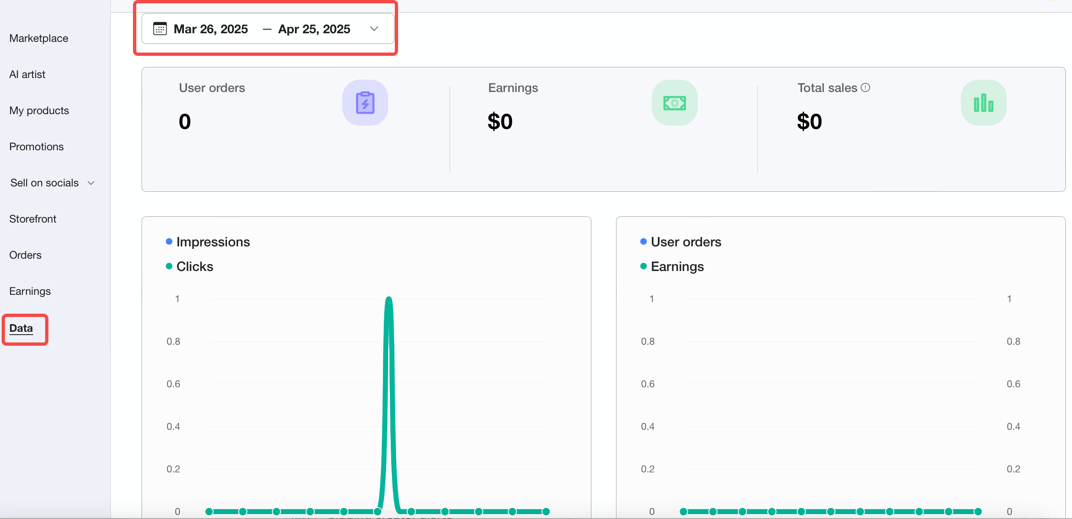This screenshot has width=1072, height=519.
Task: Open the Storefront page
Action: (x=32, y=219)
